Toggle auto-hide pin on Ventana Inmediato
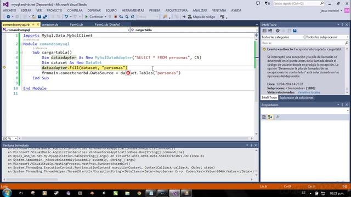 [x=251, y=145]
